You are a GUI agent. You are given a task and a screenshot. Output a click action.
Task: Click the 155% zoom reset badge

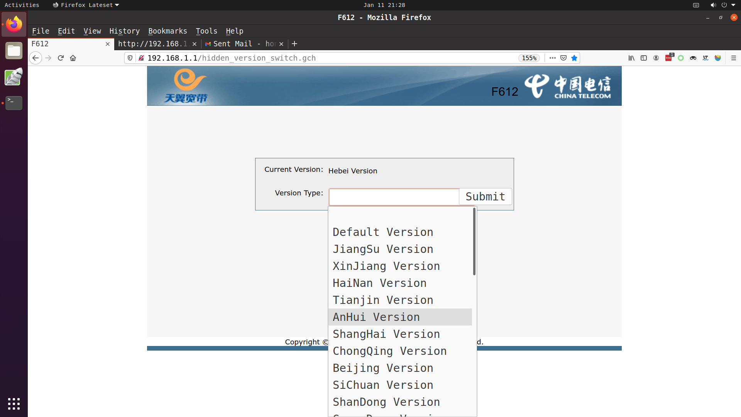click(x=529, y=58)
